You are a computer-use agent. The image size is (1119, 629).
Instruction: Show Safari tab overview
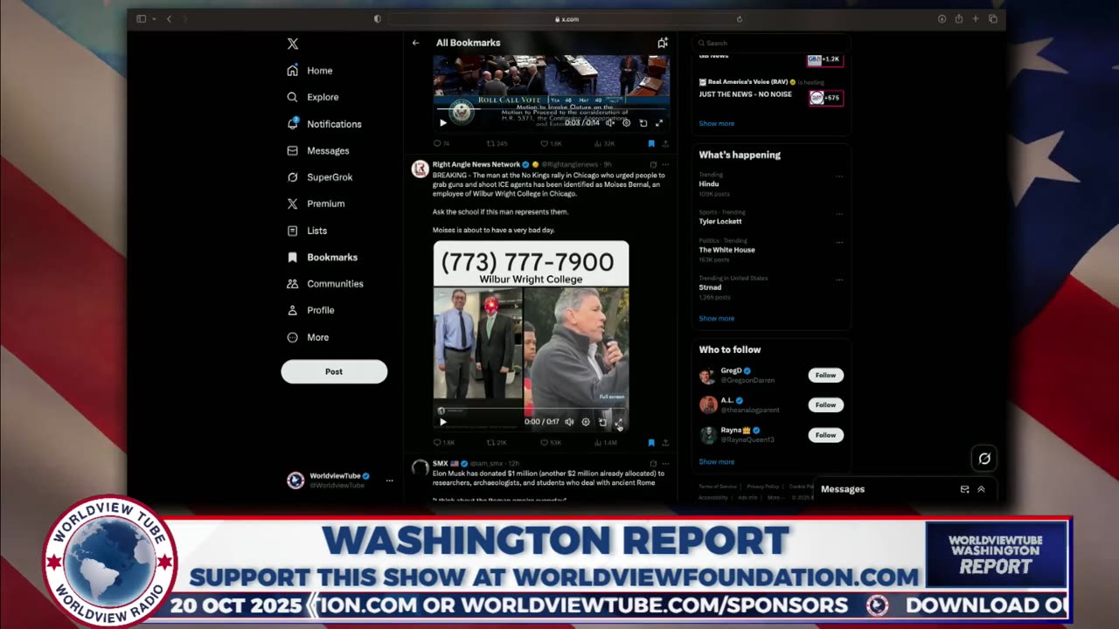click(x=993, y=19)
